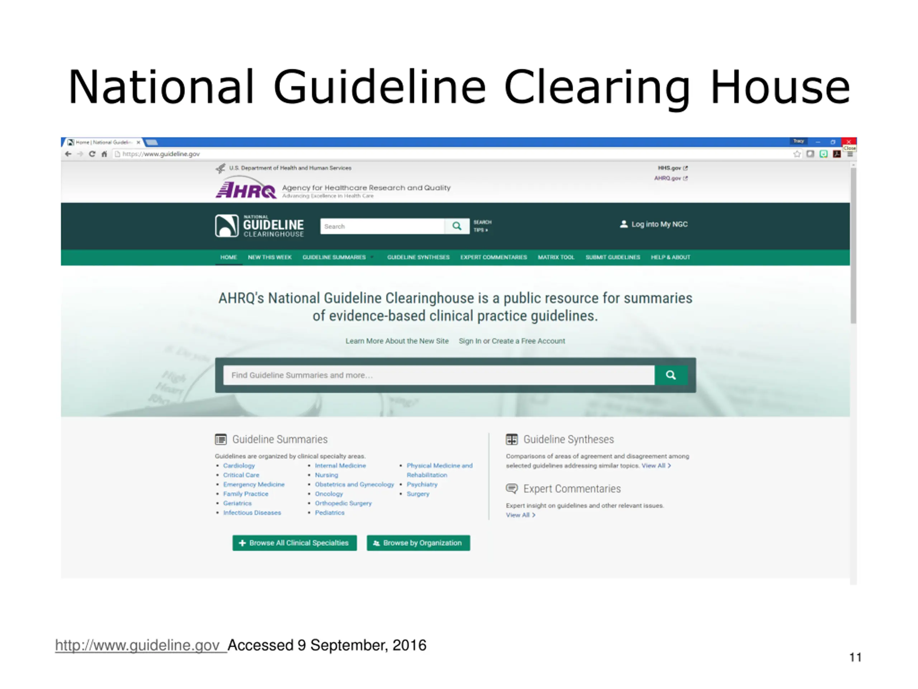This screenshot has width=918, height=689.
Task: Click the browser forward arrow
Action: coord(80,154)
